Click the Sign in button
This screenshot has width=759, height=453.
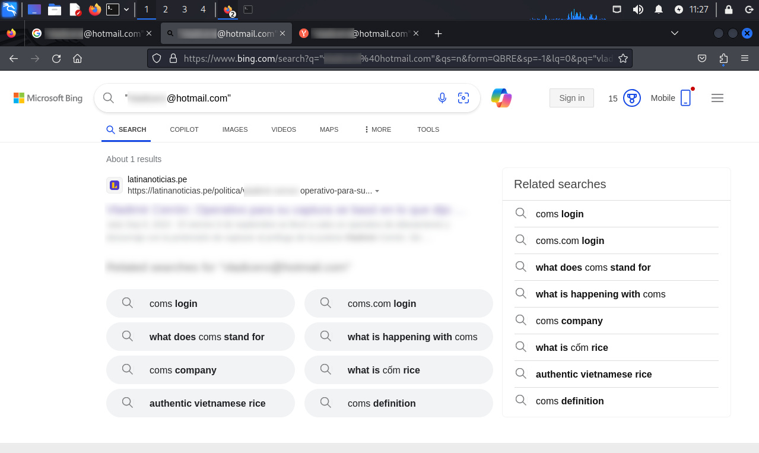(571, 99)
